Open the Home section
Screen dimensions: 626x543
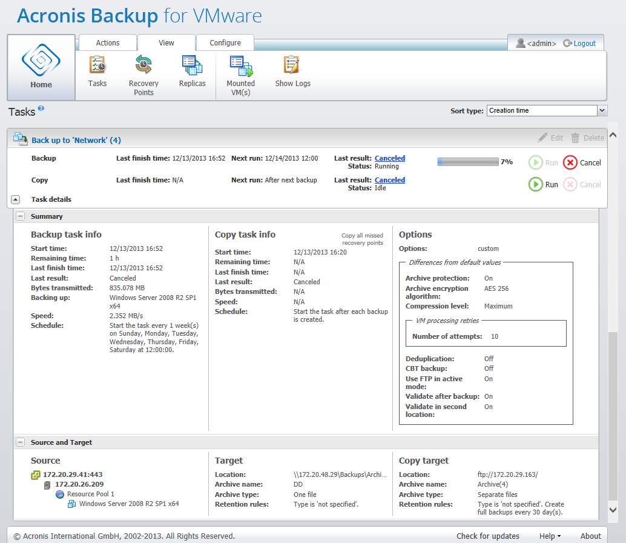41,67
